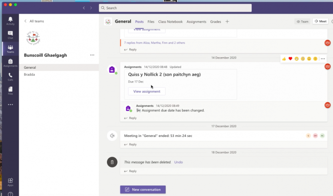Click the General channel avatar in header
Image resolution: width=333 pixels, height=196 pixels.
click(x=108, y=22)
